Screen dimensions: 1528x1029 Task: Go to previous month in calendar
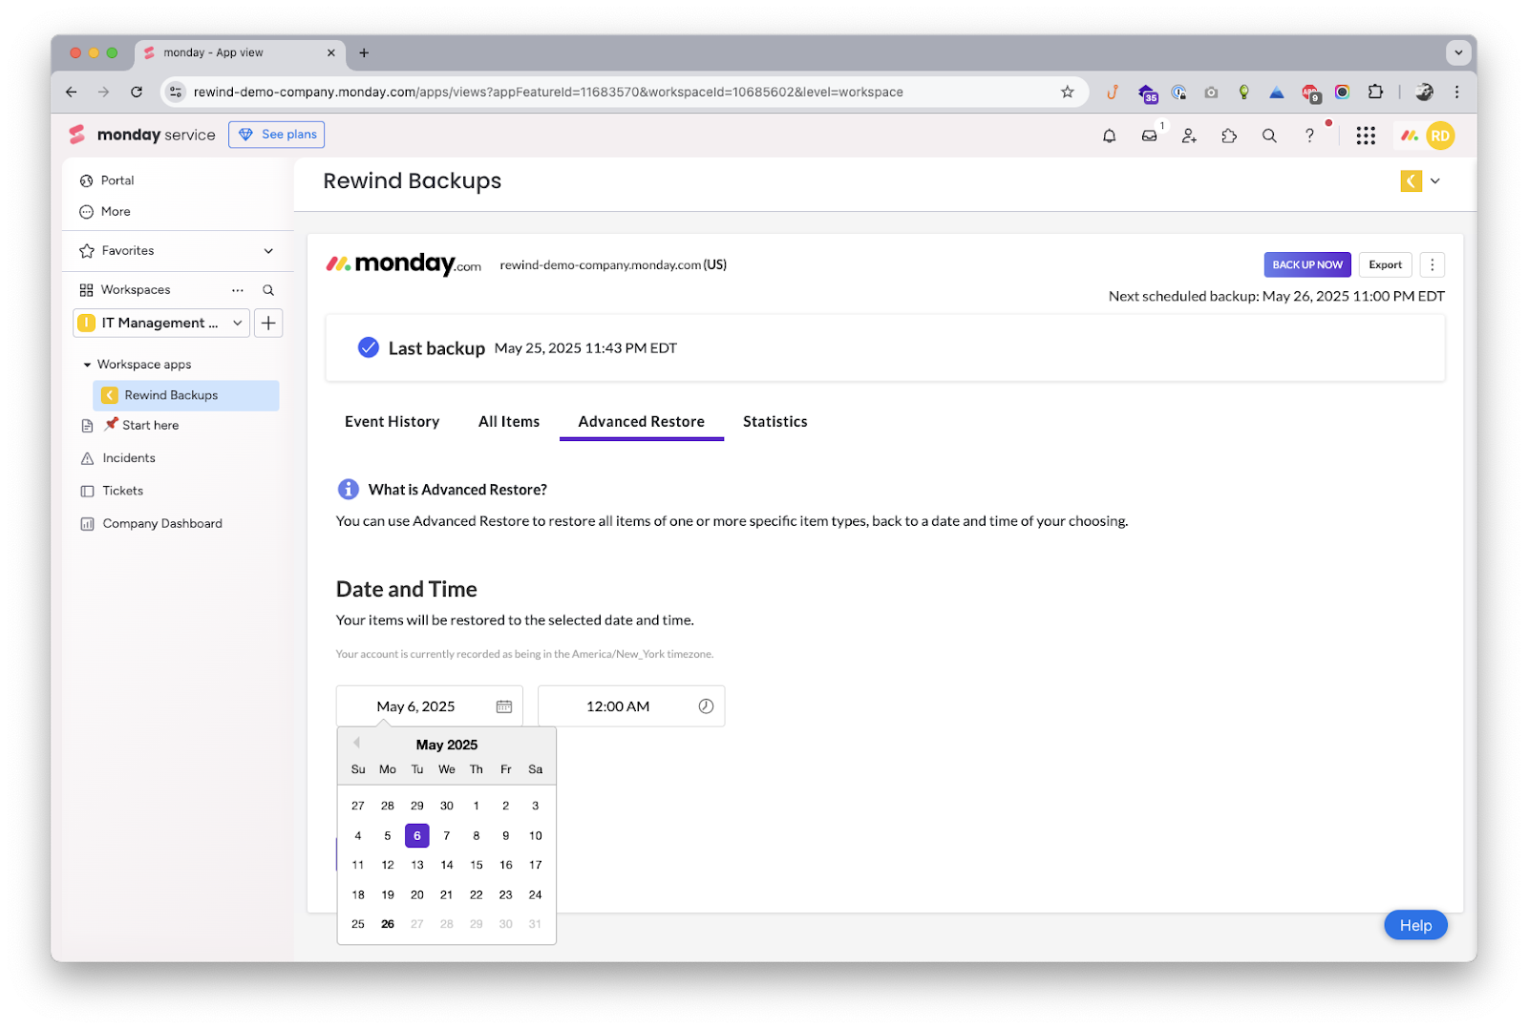(356, 743)
